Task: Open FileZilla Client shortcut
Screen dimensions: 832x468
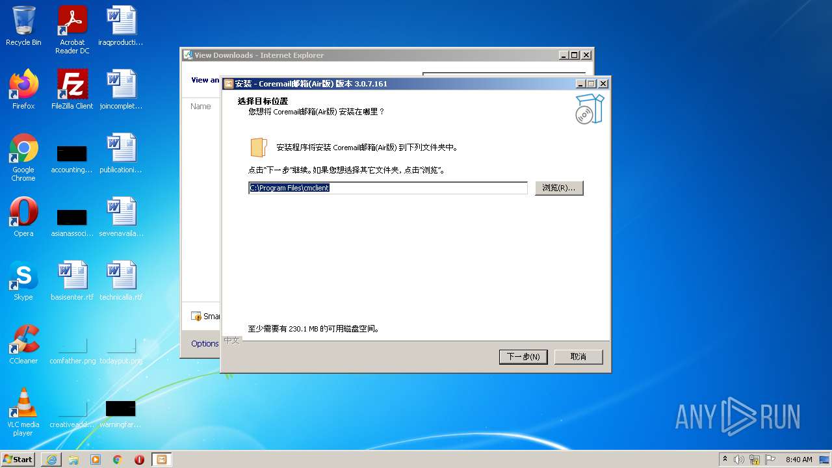Action: (x=72, y=90)
